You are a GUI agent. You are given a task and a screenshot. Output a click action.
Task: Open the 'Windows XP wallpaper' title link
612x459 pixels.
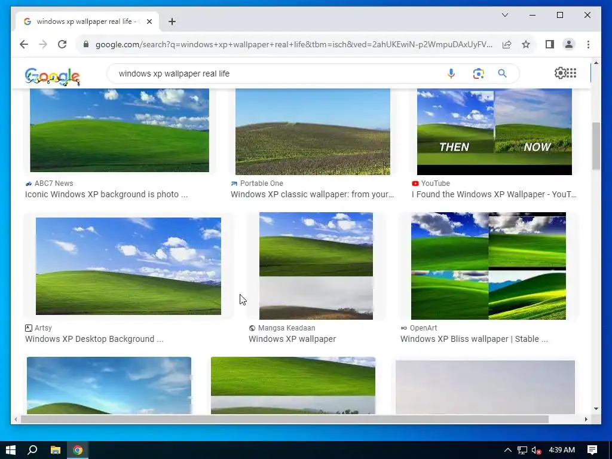(x=292, y=339)
